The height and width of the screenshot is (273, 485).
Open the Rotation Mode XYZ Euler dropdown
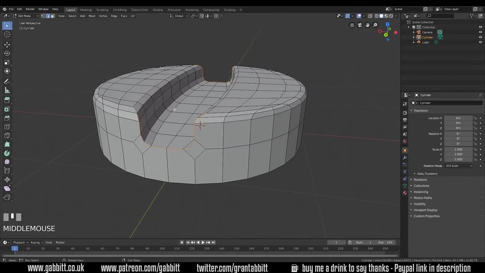click(459, 166)
